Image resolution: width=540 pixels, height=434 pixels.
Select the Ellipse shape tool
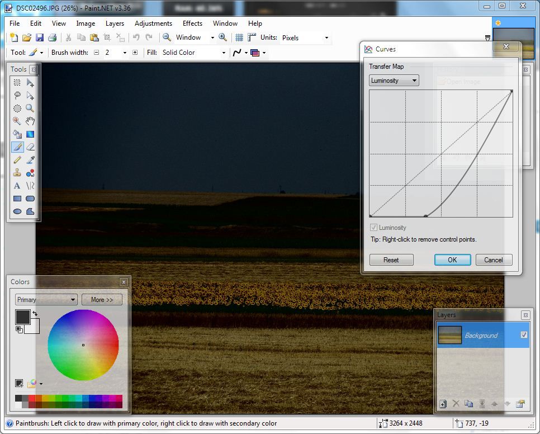pyautogui.click(x=17, y=211)
